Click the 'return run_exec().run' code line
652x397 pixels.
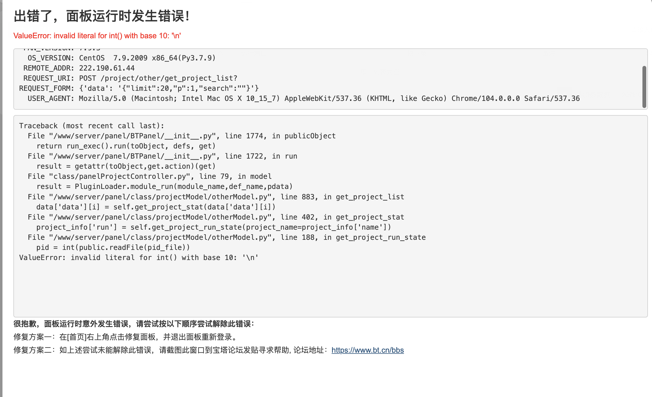pos(126,146)
